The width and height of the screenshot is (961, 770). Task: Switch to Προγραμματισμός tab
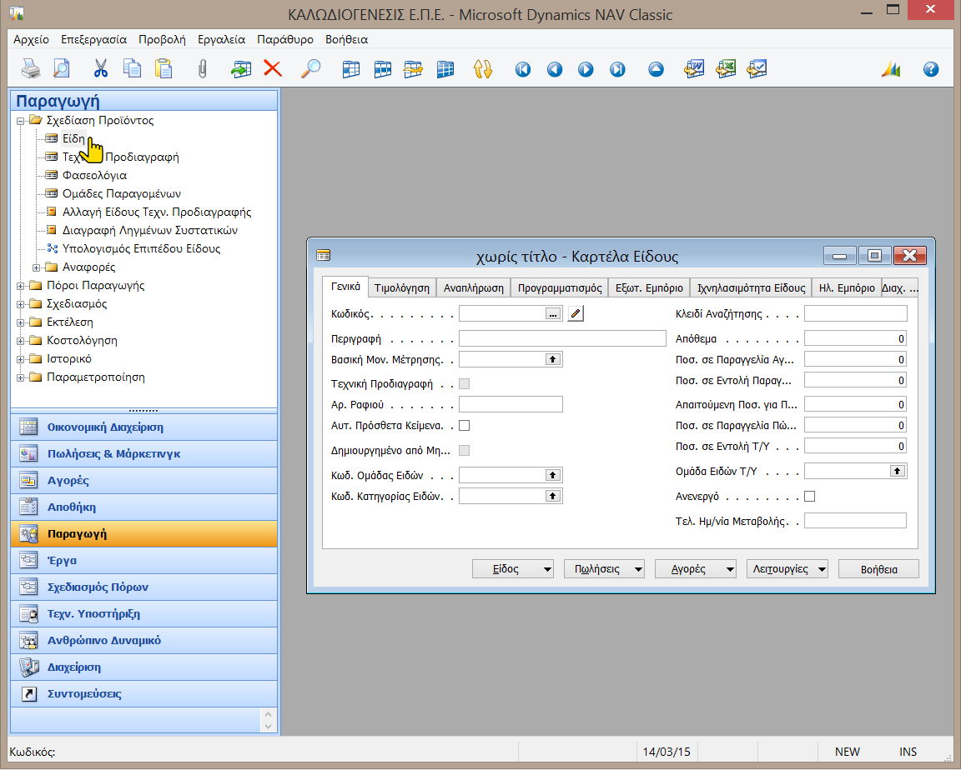560,287
